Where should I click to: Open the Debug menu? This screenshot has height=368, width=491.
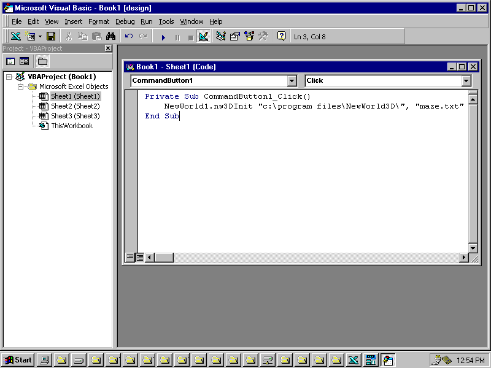pyautogui.click(x=125, y=21)
